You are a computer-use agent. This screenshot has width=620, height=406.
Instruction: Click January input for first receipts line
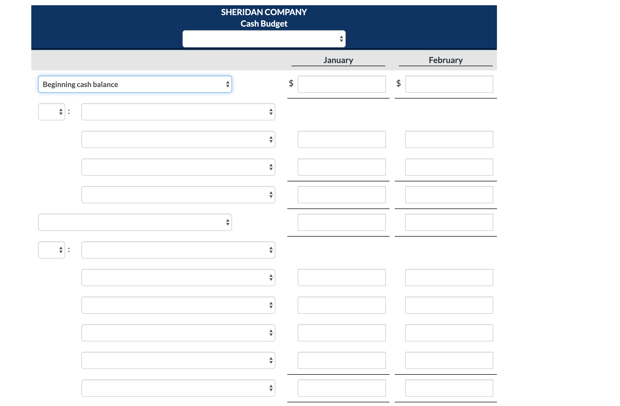[x=342, y=139]
